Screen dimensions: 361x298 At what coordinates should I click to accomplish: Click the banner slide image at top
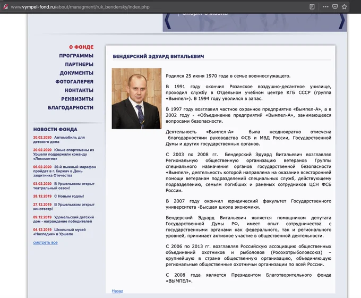click(255, 22)
